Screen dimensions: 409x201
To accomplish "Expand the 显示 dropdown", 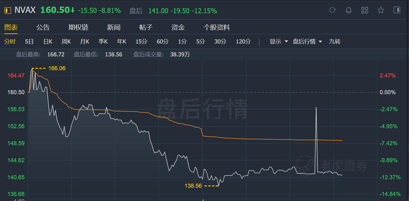I will [x=279, y=42].
